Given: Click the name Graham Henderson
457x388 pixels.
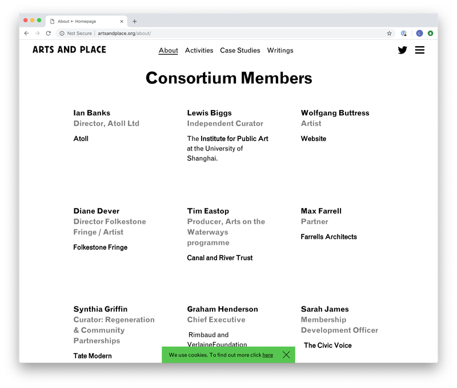Looking at the screenshot, I should point(222,309).
